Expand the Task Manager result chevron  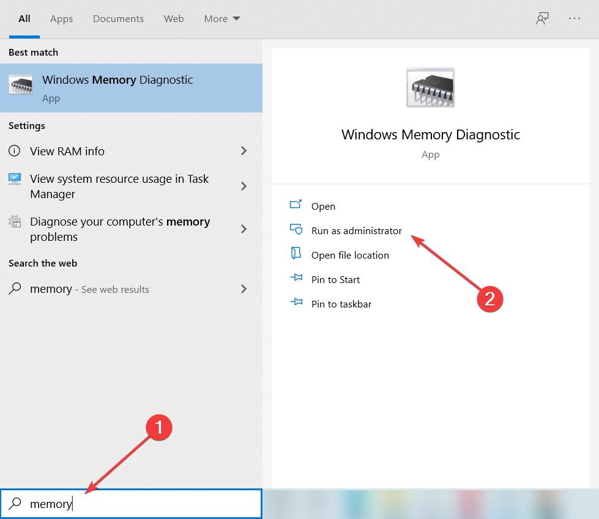coord(244,186)
